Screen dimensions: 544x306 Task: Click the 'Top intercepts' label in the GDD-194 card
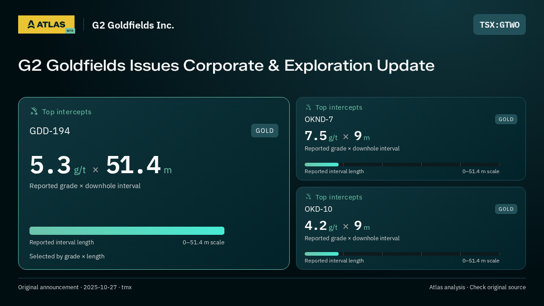click(67, 112)
